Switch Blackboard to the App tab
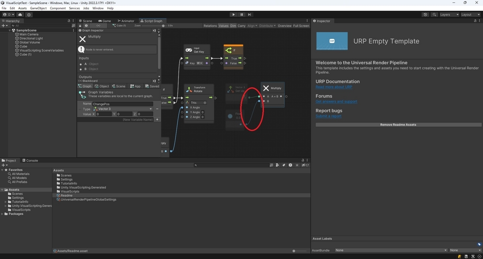The height and width of the screenshot is (259, 483). [x=135, y=86]
